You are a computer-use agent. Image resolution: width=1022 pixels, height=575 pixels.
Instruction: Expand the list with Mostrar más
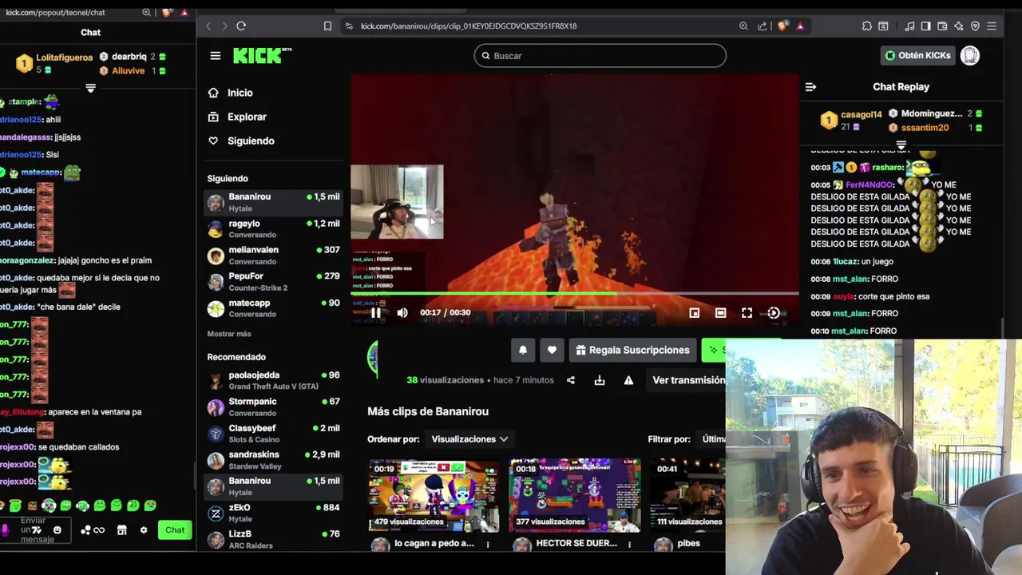[x=229, y=334]
